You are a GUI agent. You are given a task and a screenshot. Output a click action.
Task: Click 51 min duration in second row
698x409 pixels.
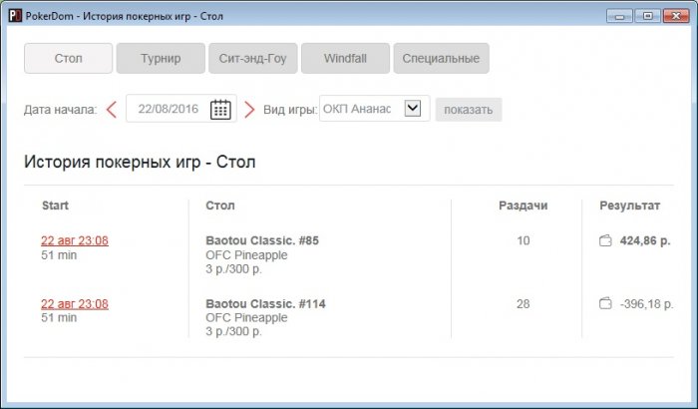59,317
